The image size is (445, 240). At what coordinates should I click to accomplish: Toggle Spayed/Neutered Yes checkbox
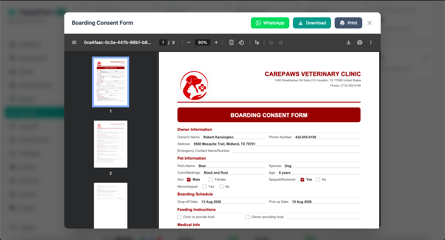tap(303, 180)
